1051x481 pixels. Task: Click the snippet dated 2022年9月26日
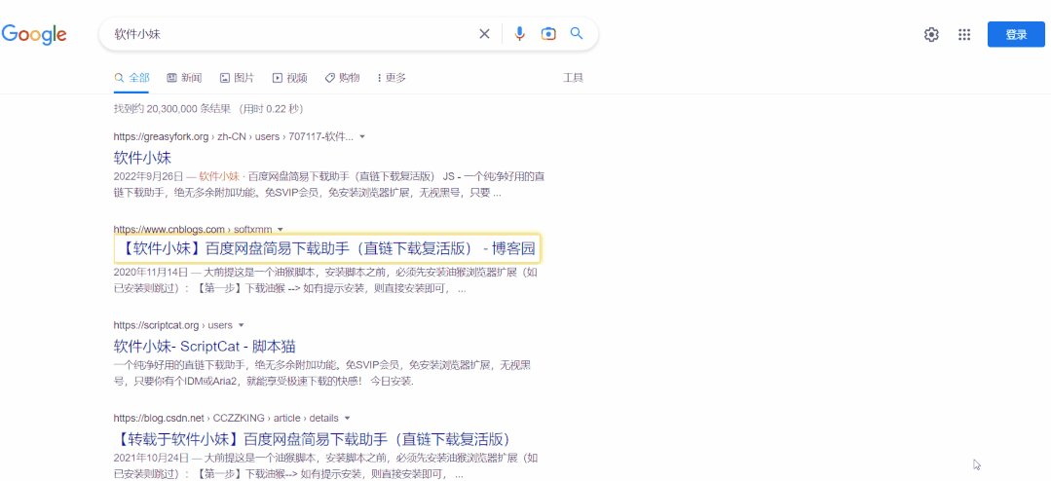(x=328, y=185)
